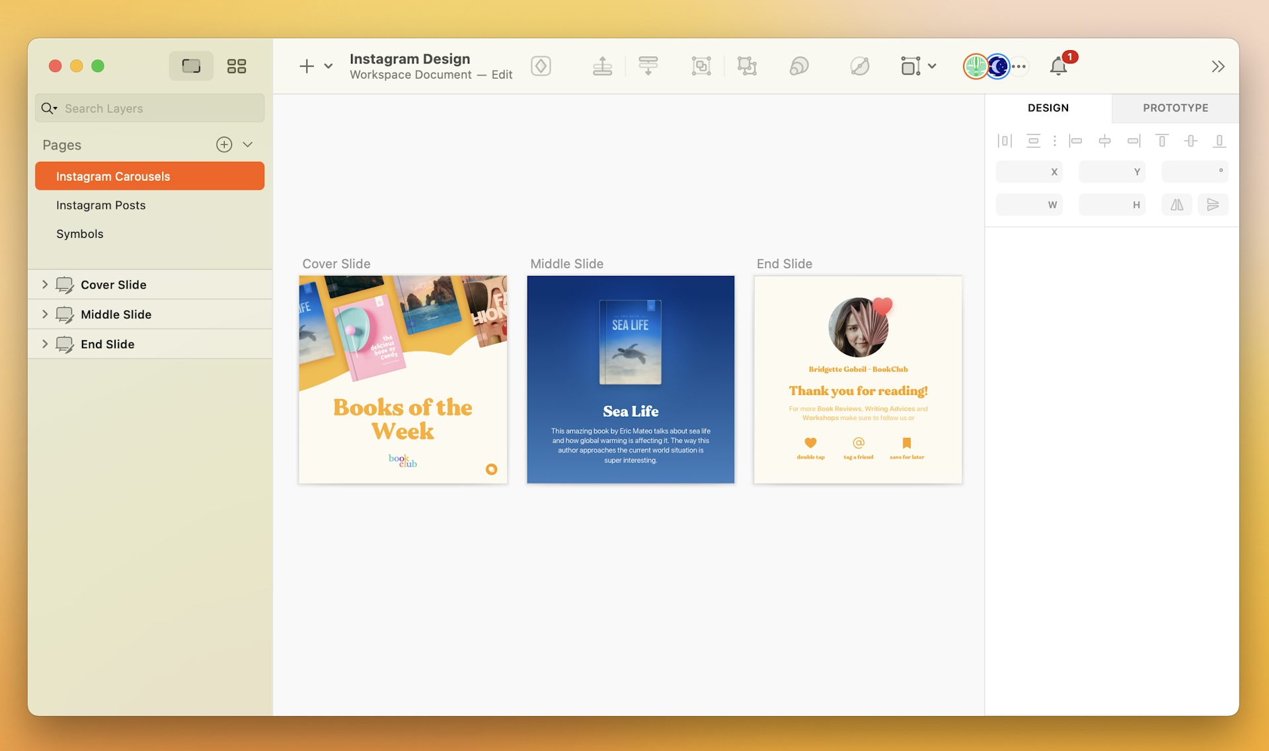Screen dimensions: 1269x751
Task: Toggle align top in the inspector
Action: pyautogui.click(x=1163, y=141)
